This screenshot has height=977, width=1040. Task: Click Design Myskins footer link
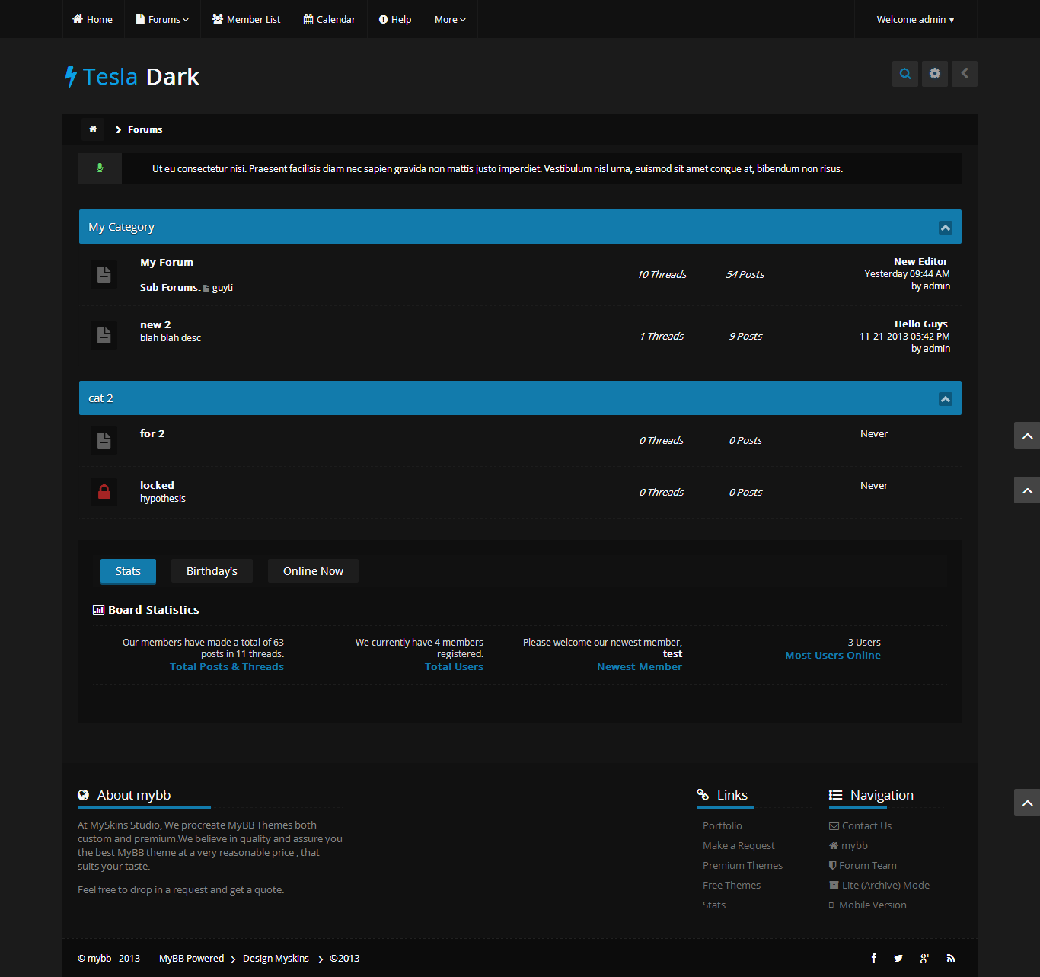tap(276, 958)
